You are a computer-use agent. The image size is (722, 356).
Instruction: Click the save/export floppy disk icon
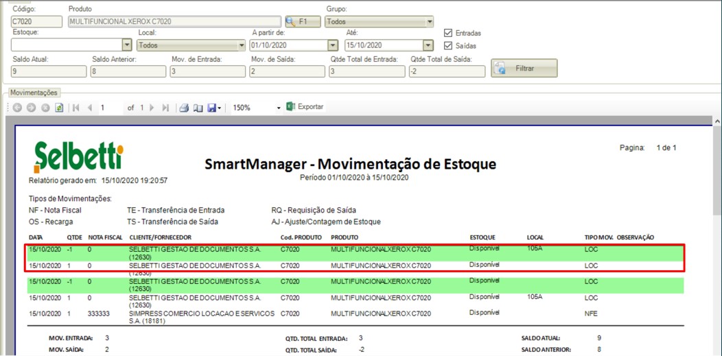click(x=211, y=108)
